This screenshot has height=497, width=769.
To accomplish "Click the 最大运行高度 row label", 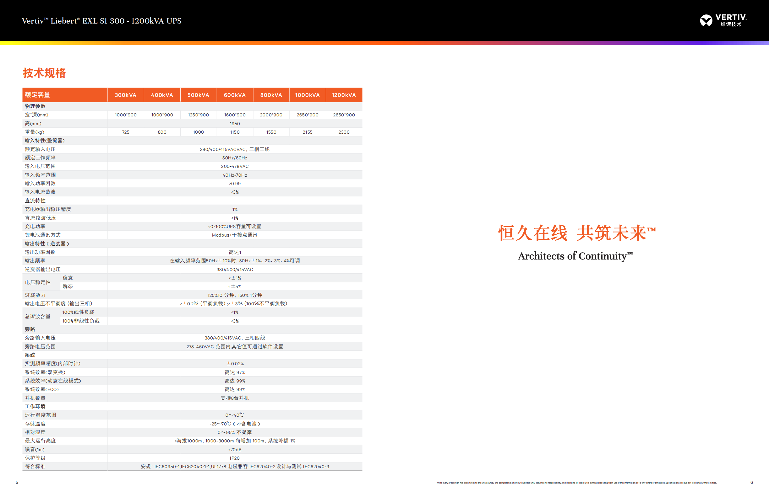I will click(x=40, y=441).
